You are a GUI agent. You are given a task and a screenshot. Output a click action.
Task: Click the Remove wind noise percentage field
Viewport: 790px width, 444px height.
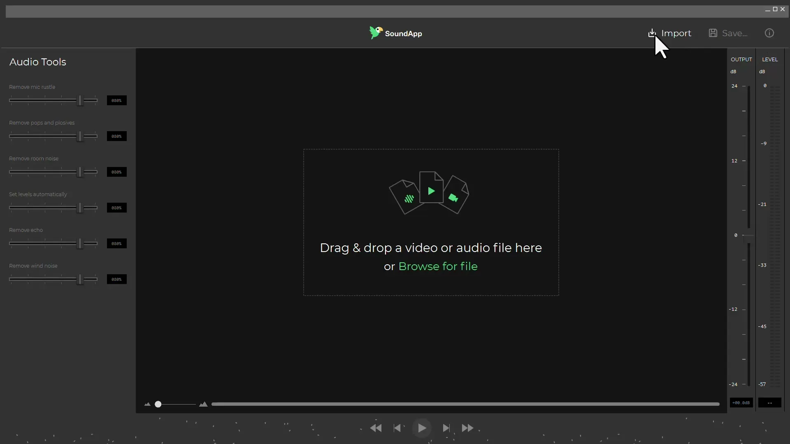coord(117,279)
